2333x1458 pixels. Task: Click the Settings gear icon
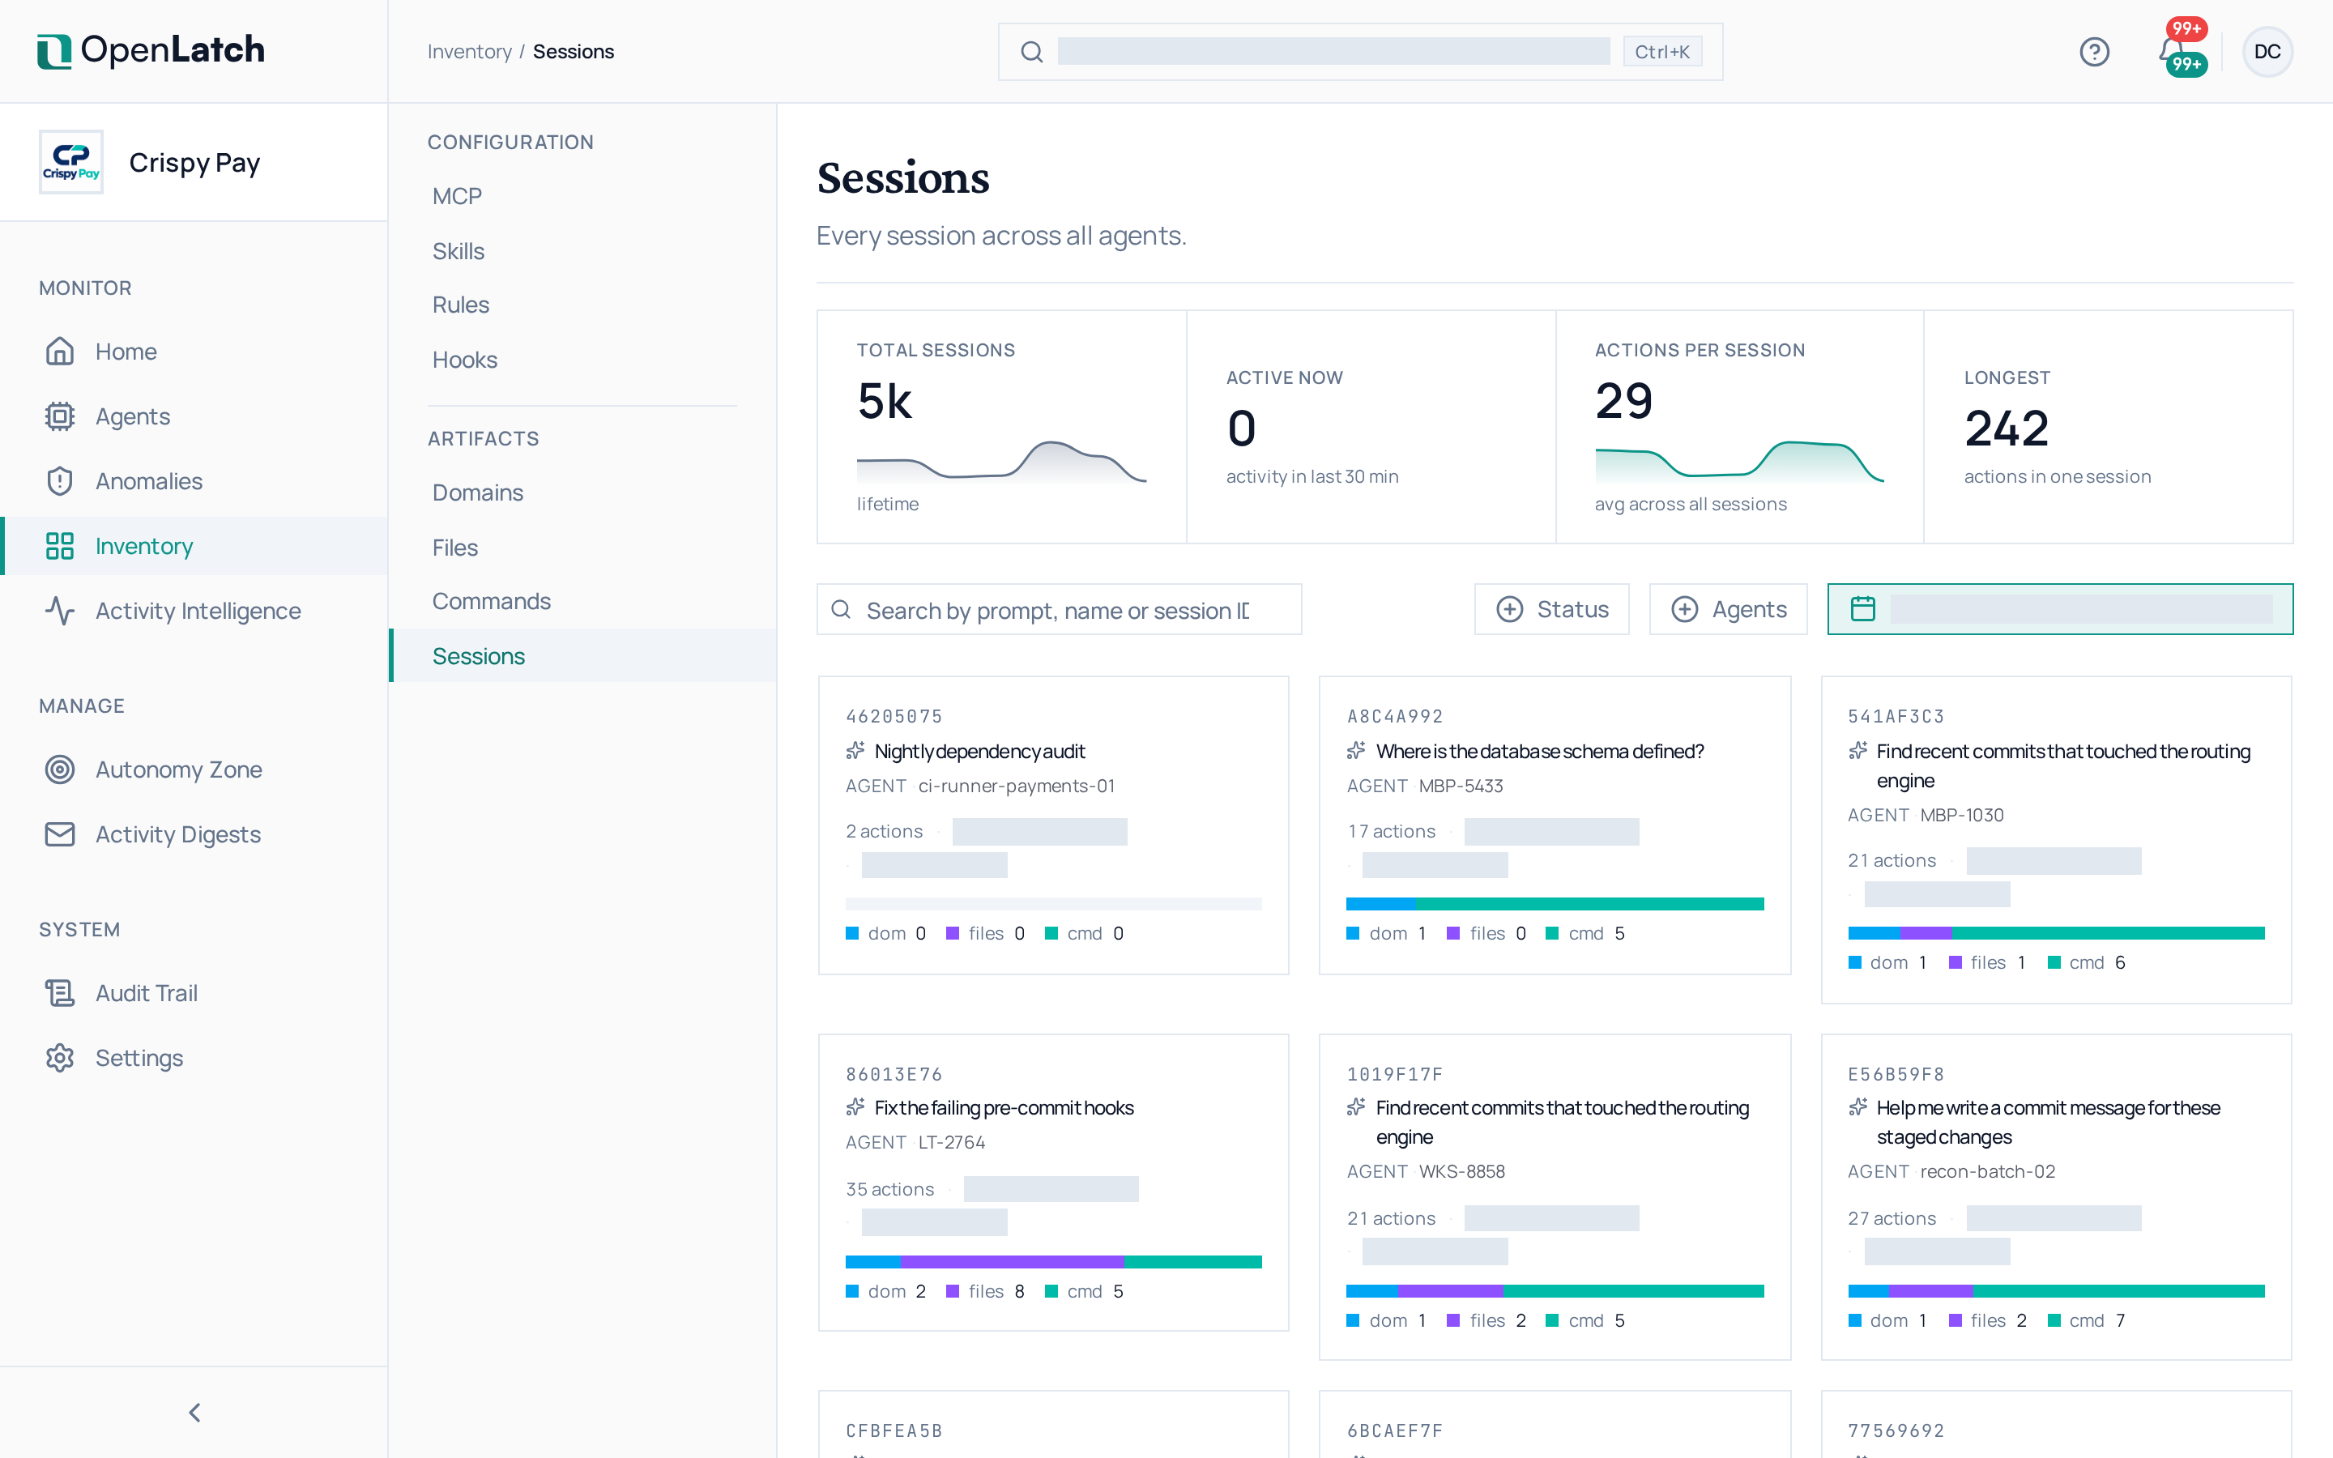(x=60, y=1057)
